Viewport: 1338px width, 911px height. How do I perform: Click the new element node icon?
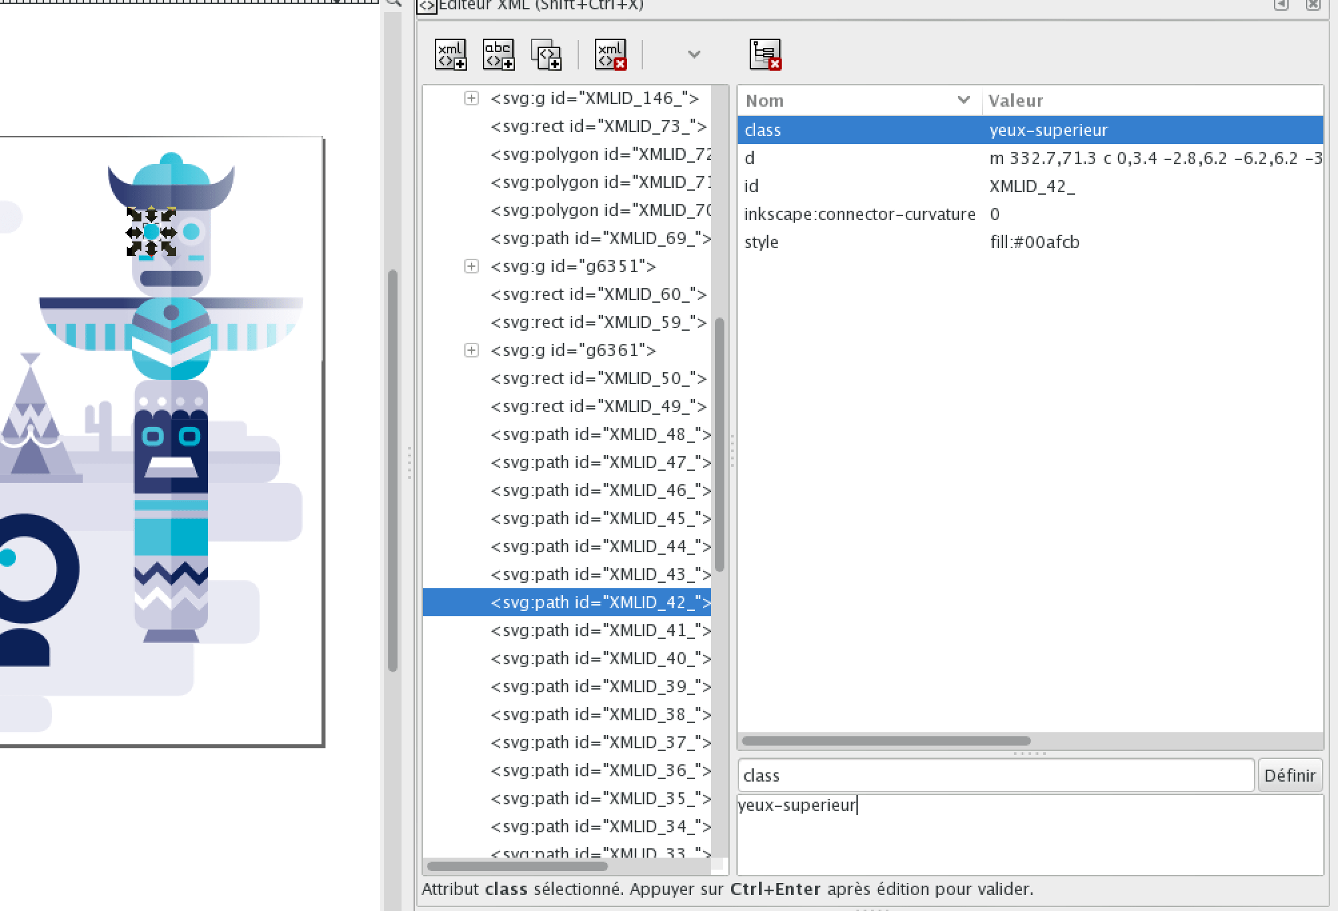[x=450, y=54]
